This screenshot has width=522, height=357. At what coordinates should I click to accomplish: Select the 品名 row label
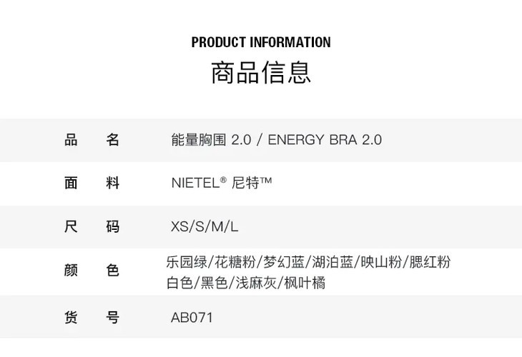[x=92, y=139]
